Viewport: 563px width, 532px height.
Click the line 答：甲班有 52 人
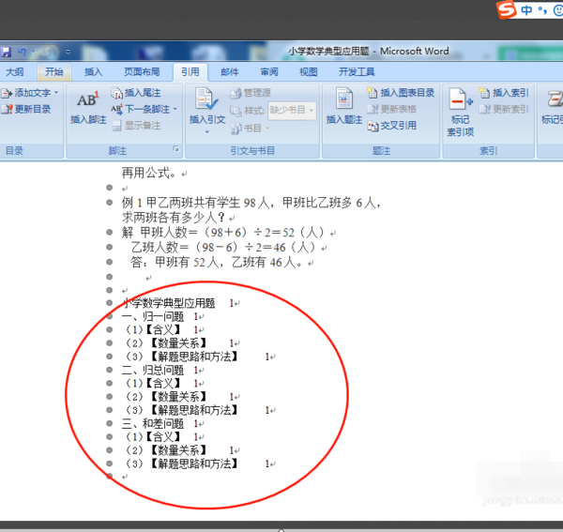pyautogui.click(x=218, y=263)
